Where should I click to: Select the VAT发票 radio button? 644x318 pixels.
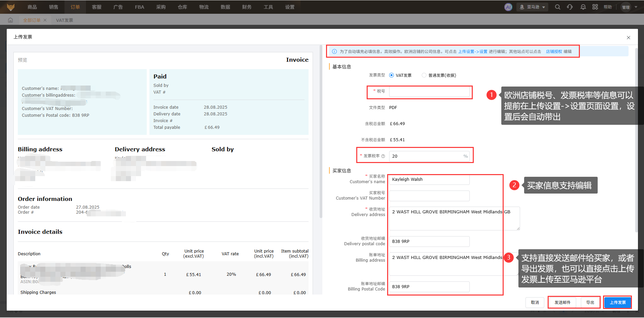392,75
